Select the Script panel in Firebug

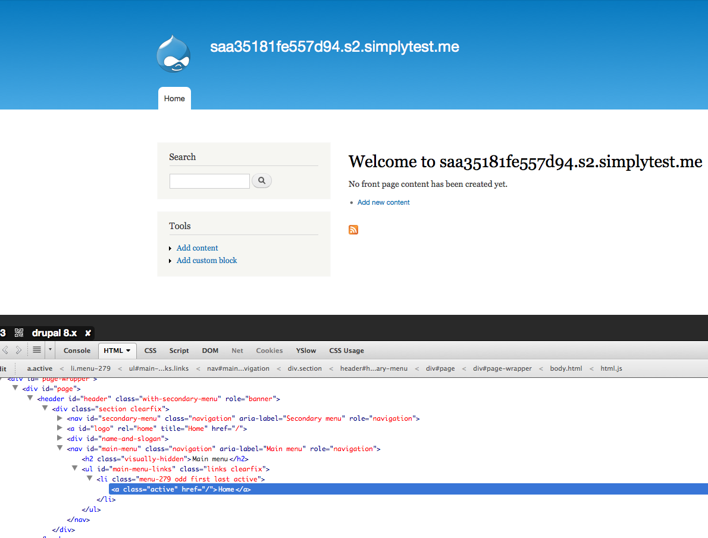point(178,351)
